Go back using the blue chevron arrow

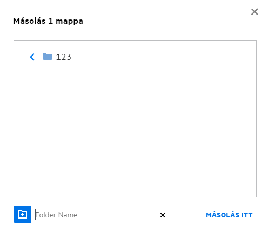coord(32,57)
